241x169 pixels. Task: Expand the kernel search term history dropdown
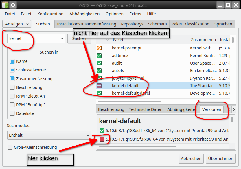tap(62, 38)
